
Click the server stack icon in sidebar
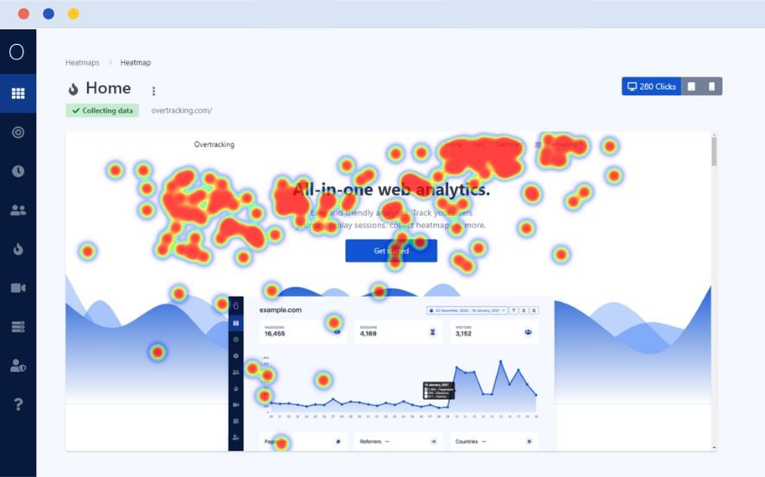(17, 326)
